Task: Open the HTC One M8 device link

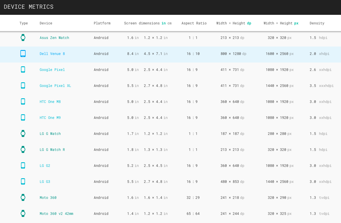Action: pos(50,102)
